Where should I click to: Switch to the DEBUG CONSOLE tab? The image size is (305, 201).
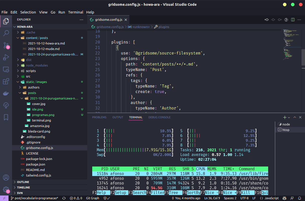pyautogui.click(x=159, y=117)
